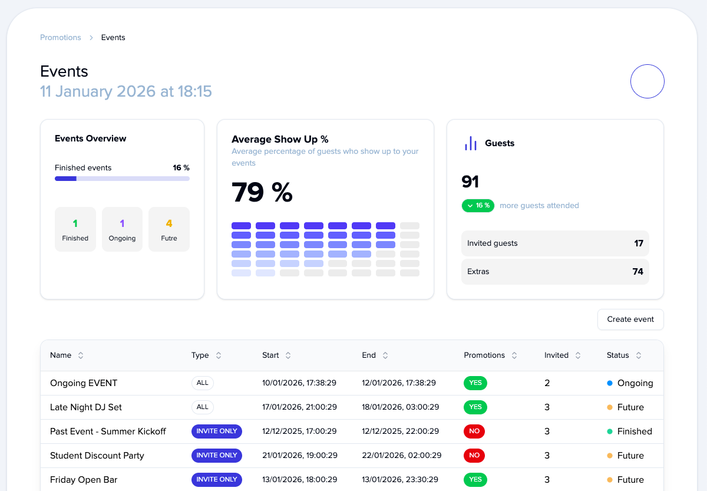Click the Guests bar chart icon
Screen dimensions: 707x491
click(471, 143)
